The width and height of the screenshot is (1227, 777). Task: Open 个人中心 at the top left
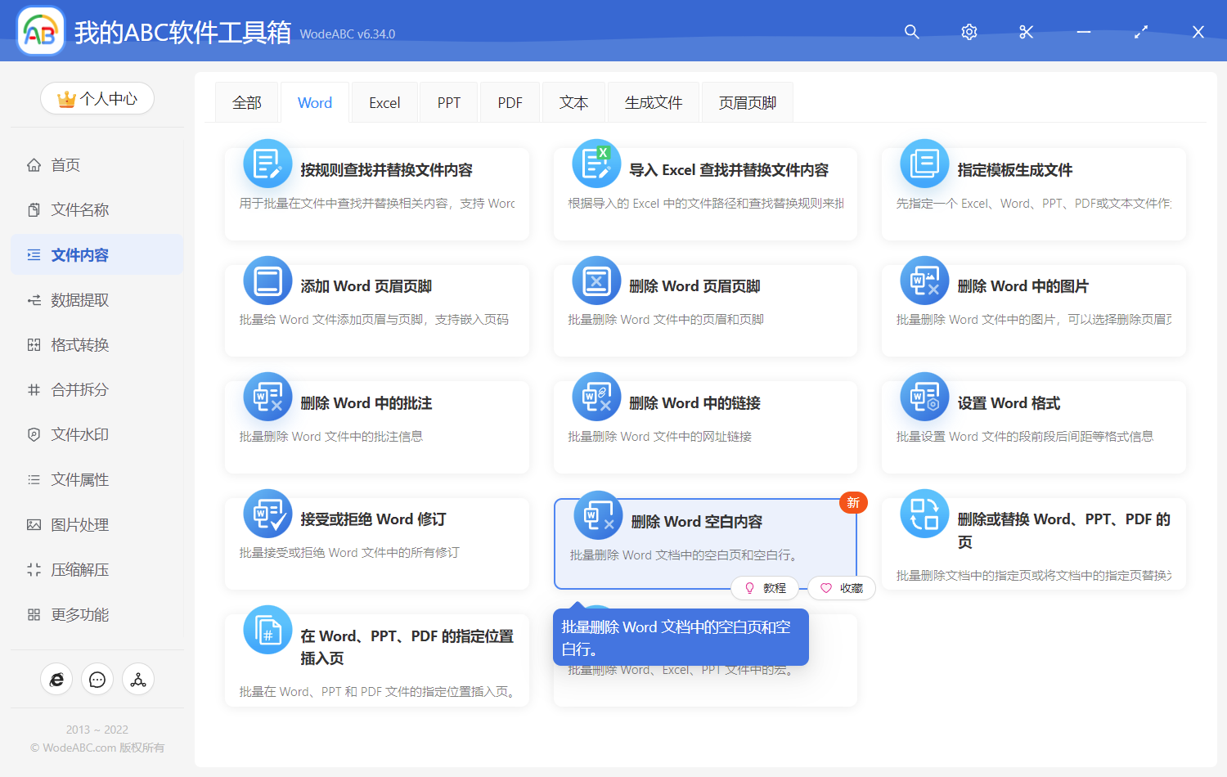pos(97,98)
